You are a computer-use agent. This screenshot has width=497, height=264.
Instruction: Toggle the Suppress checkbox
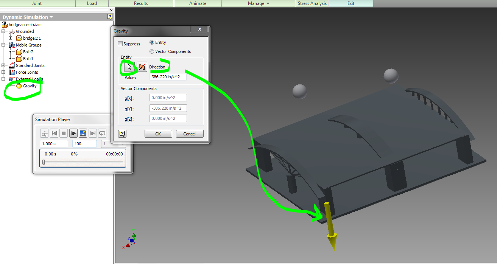pyautogui.click(x=120, y=44)
